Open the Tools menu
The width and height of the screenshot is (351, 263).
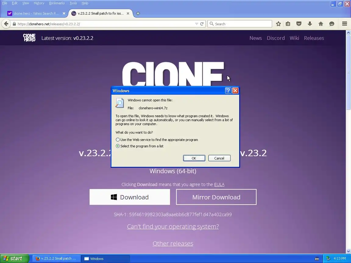(x=73, y=3)
